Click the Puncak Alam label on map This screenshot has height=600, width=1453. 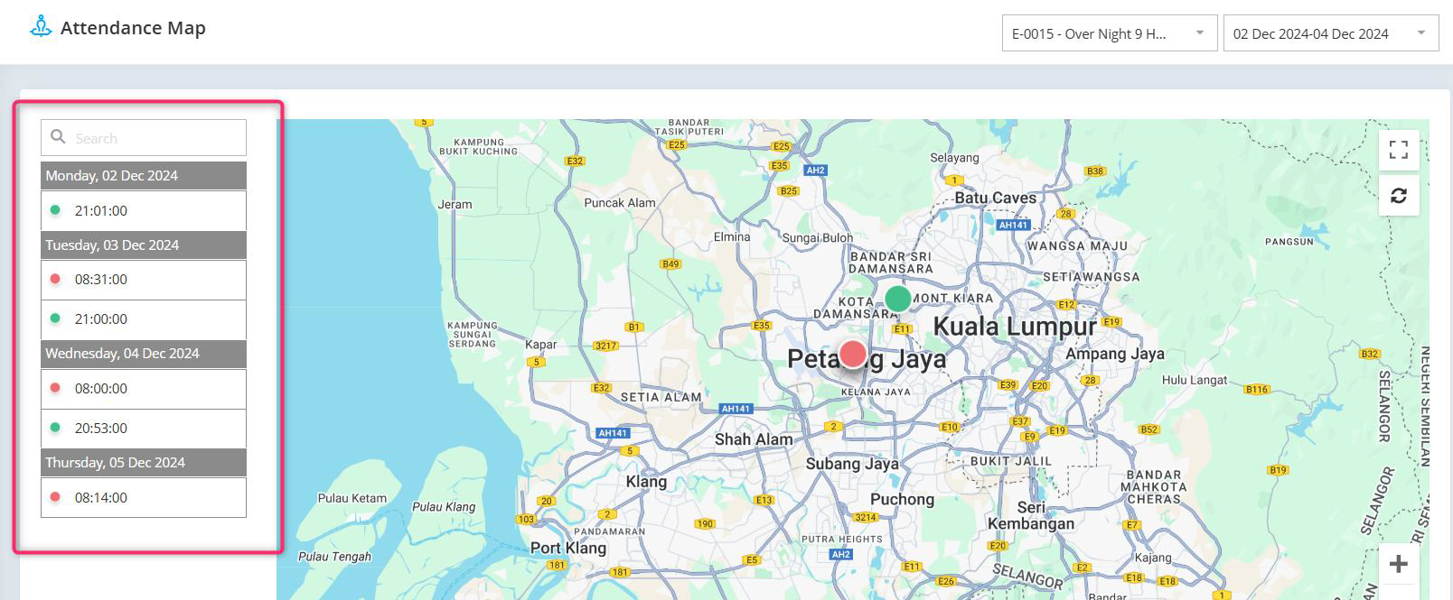pyautogui.click(x=620, y=202)
